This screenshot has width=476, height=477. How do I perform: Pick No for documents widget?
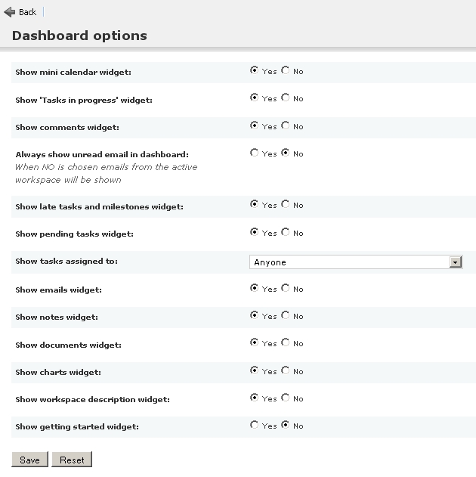coord(285,342)
